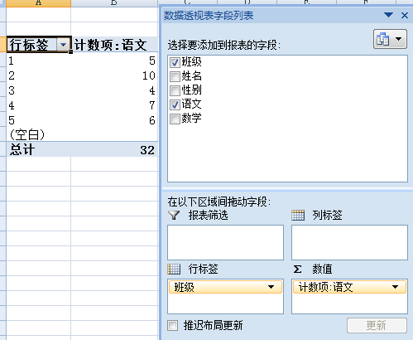Open the field list layout view icon
Viewport: 413px width, 340px height.
[x=390, y=39]
